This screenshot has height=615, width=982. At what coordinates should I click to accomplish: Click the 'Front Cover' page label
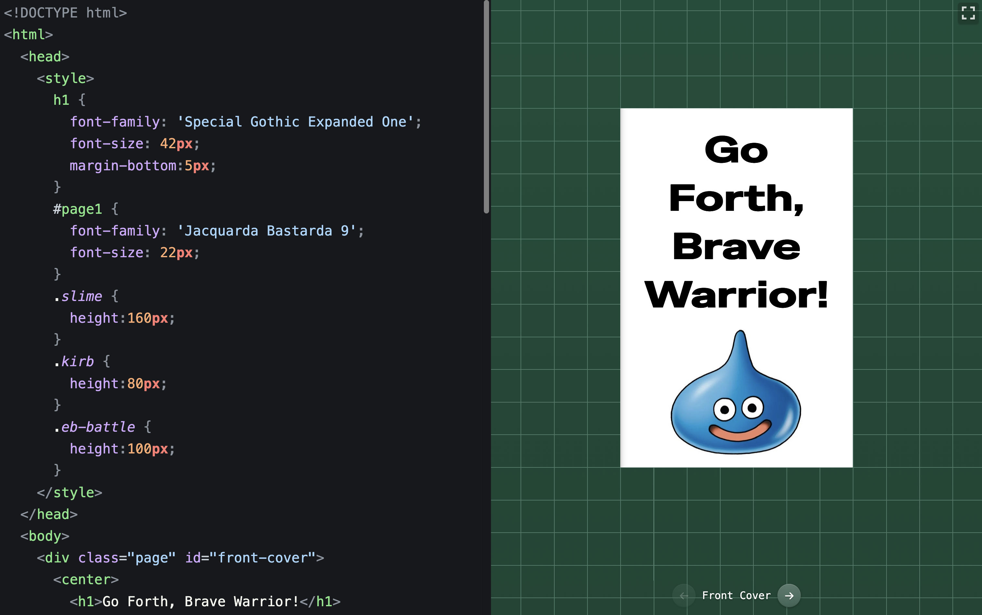[736, 596]
